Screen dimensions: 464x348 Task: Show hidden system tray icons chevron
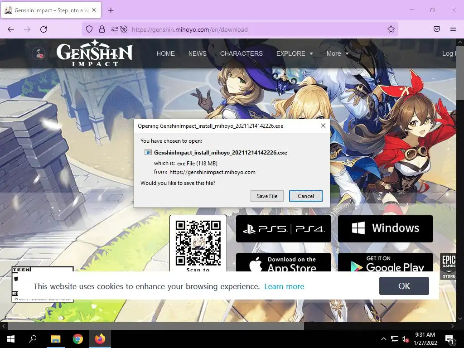tap(383, 339)
